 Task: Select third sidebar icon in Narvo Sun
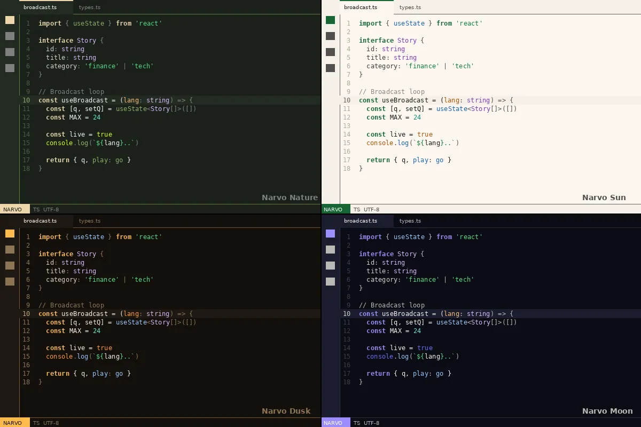pos(330,52)
